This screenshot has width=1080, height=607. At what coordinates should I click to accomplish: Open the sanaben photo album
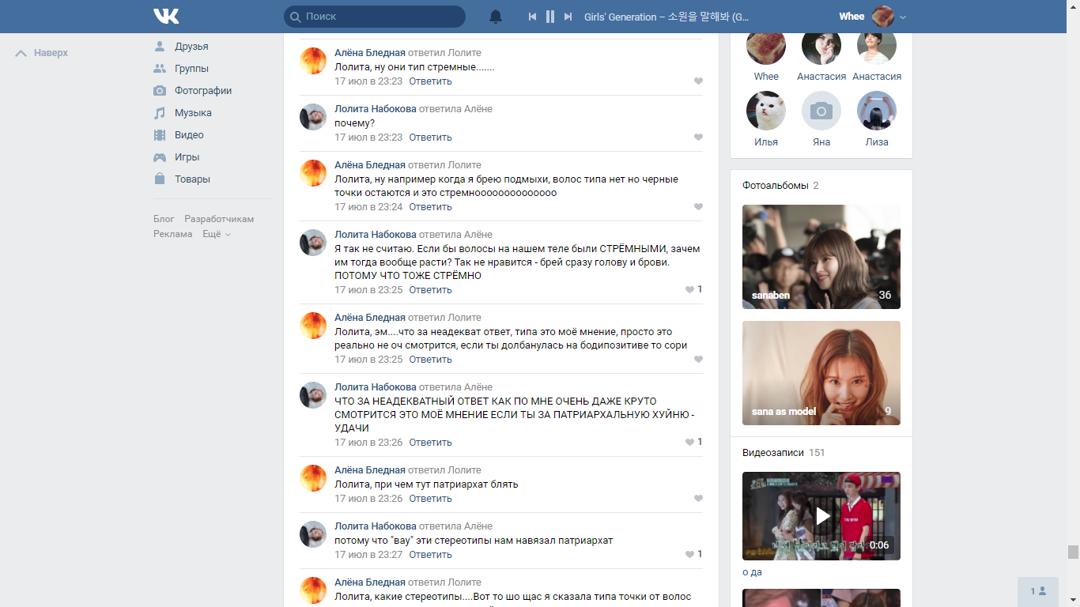(x=821, y=257)
